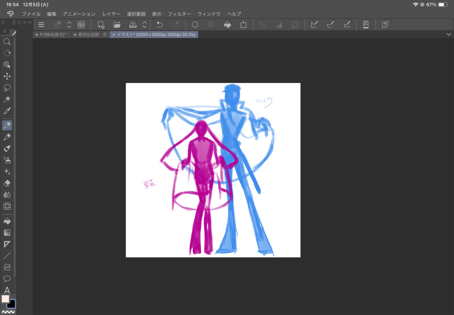Open the レイヤー menu

pyautogui.click(x=111, y=14)
